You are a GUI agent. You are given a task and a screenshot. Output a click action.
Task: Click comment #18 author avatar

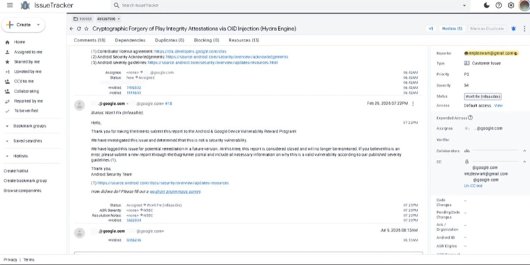(x=79, y=105)
